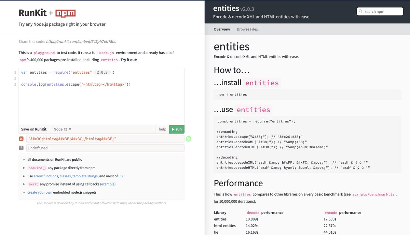
Task: Click line number 1 in the code editor
Action: click(15, 72)
